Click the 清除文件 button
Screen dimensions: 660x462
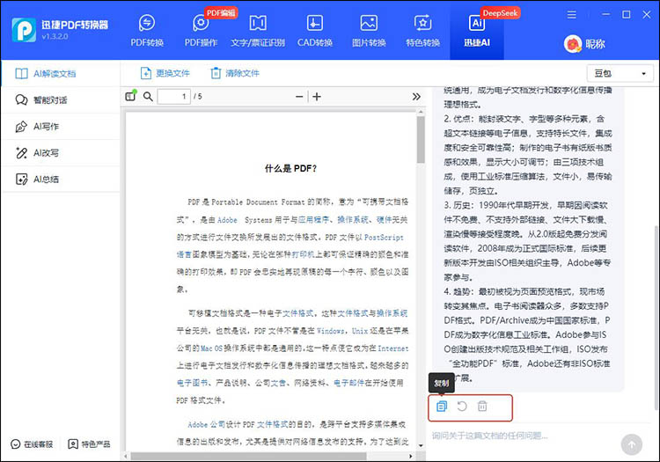(x=235, y=73)
